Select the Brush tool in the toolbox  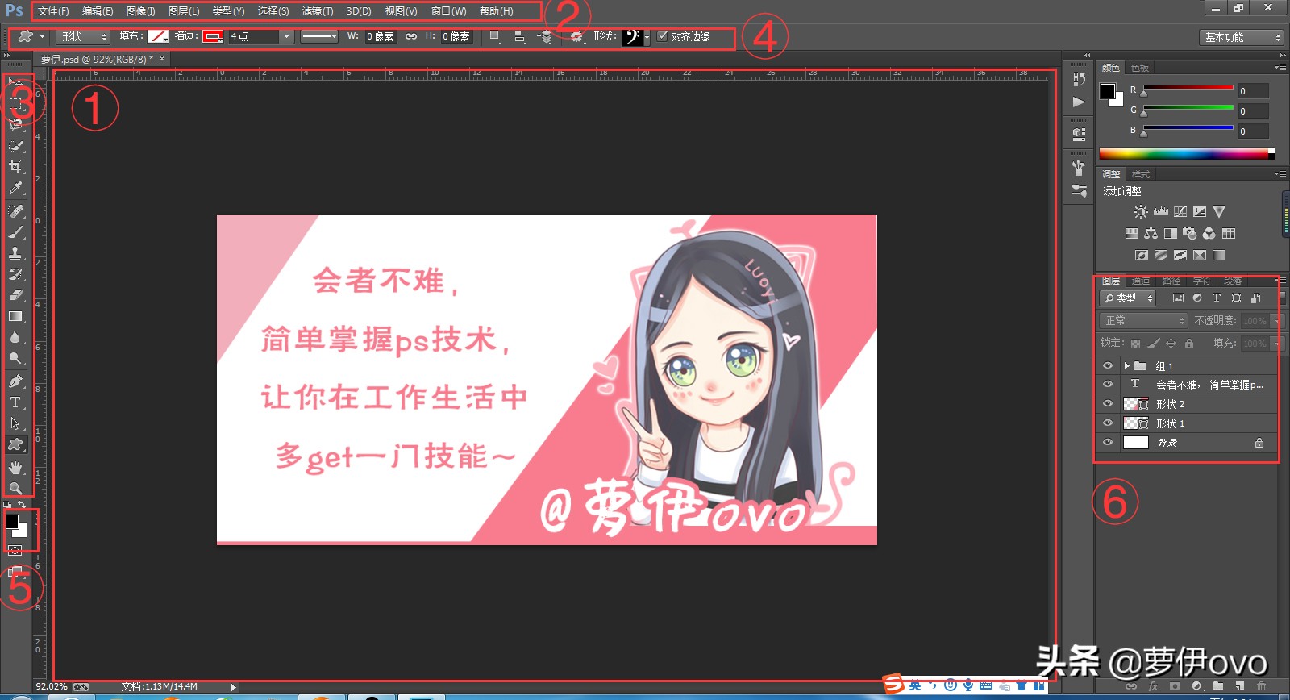pos(15,232)
